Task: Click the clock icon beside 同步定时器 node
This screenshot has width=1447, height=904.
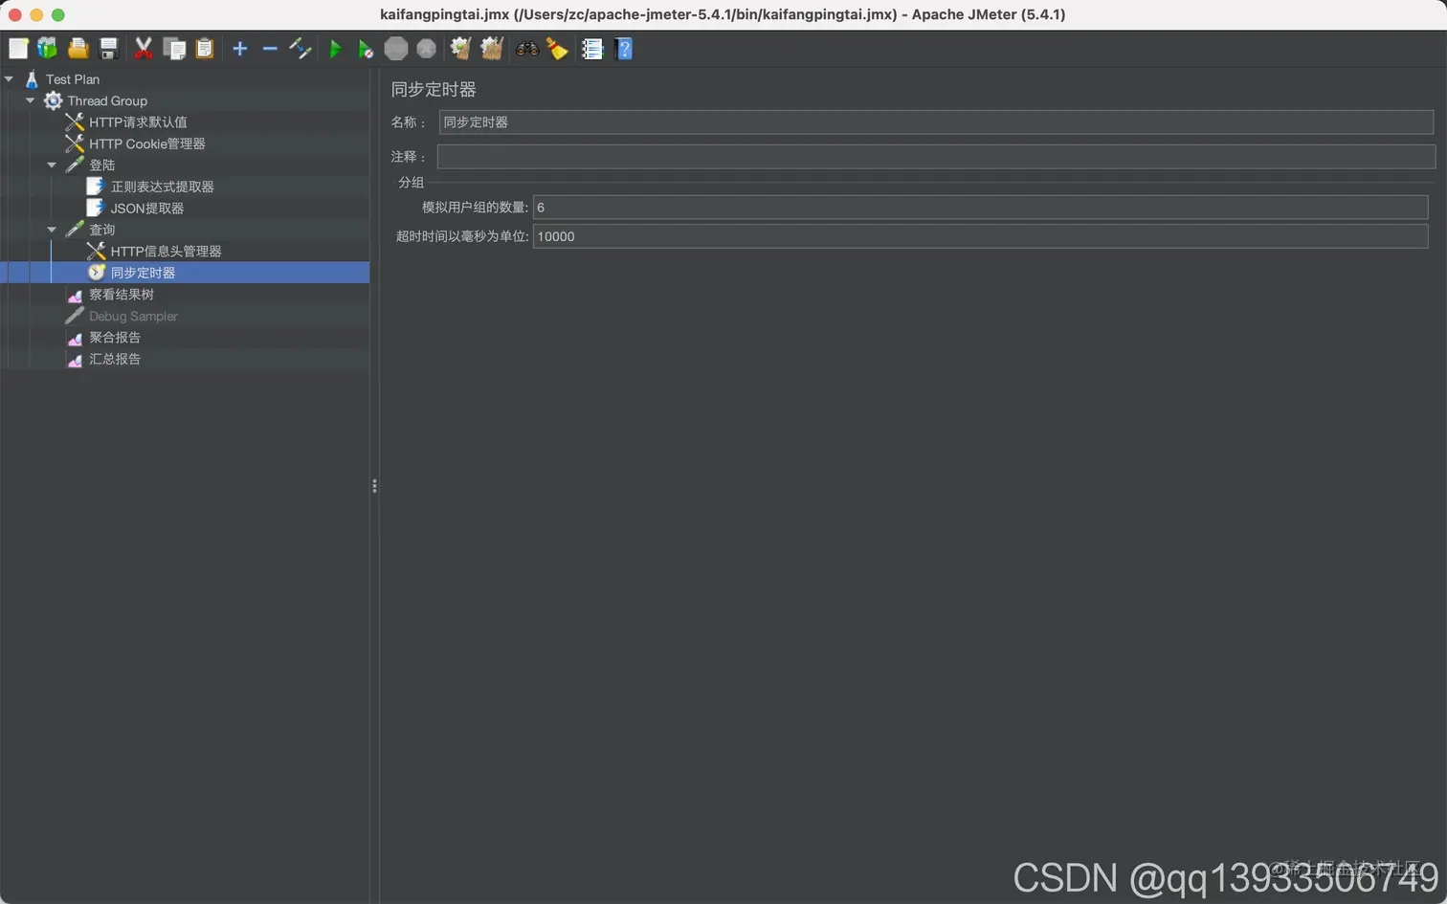Action: 96,273
